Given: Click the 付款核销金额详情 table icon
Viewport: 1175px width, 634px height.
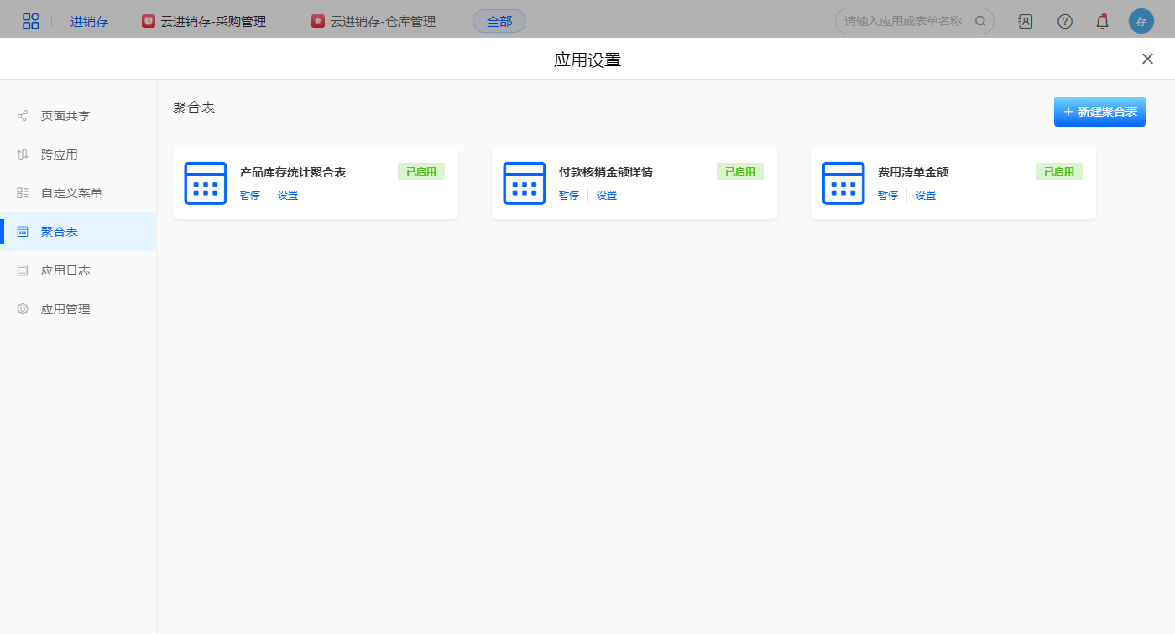Looking at the screenshot, I should [x=525, y=183].
